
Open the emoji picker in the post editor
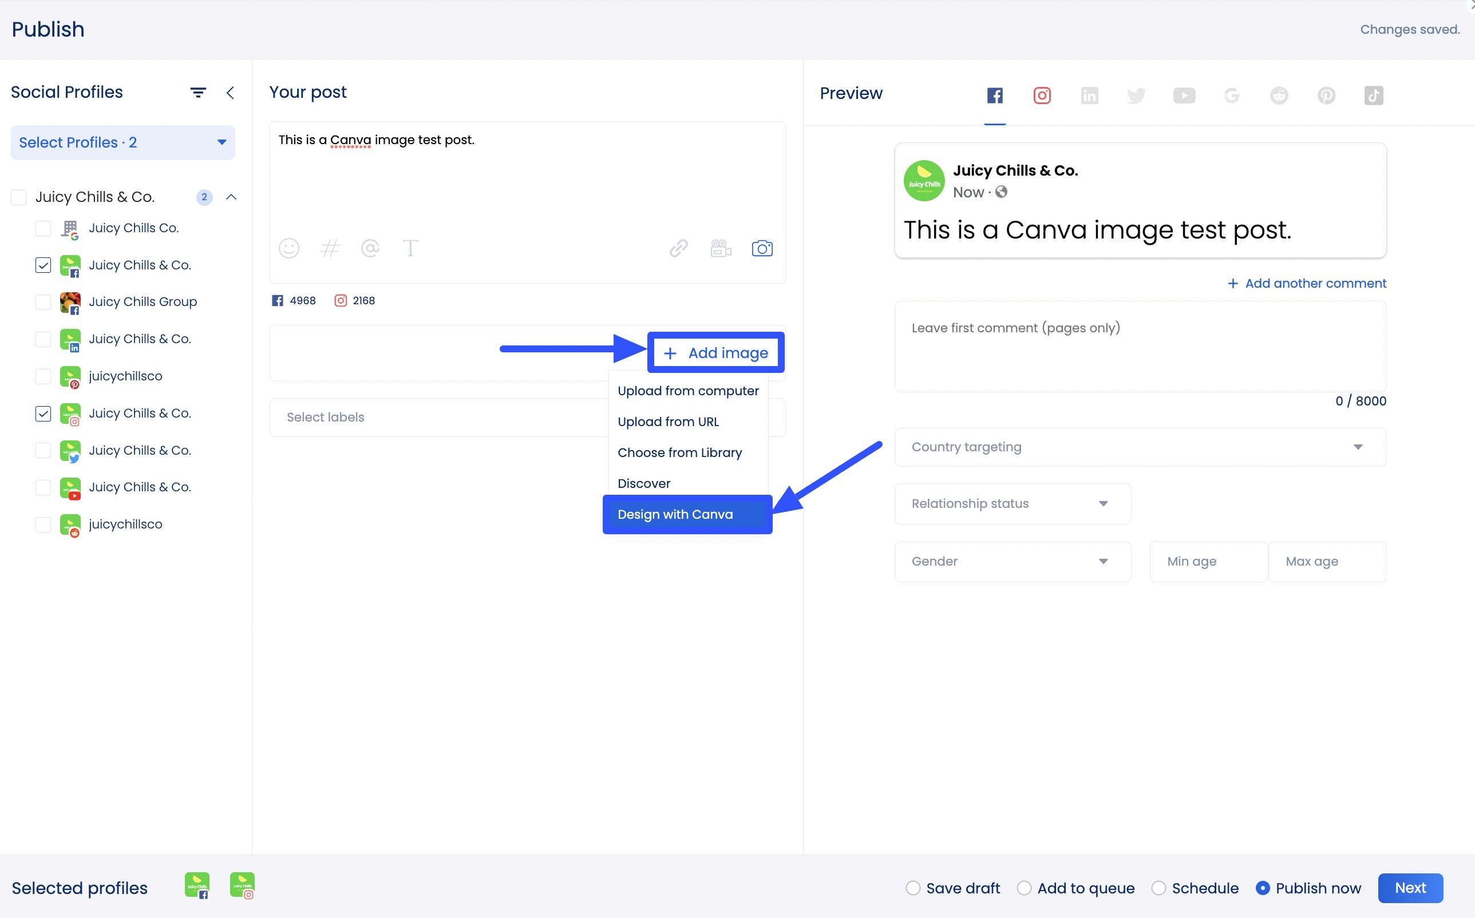[x=288, y=248]
